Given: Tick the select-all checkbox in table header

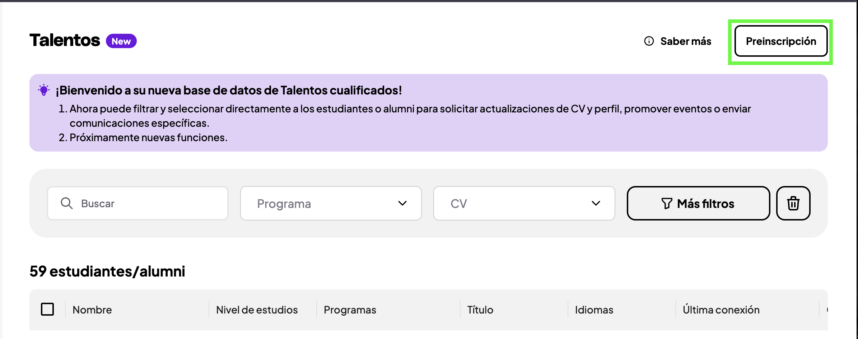Looking at the screenshot, I should 47,309.
